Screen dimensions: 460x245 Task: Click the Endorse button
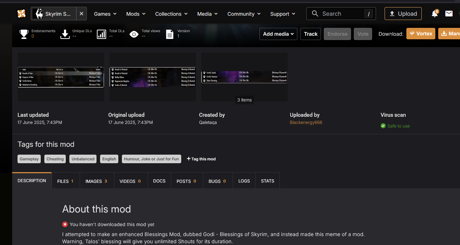pos(337,34)
